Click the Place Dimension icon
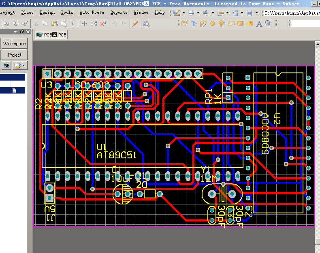320x253 pixels. (x=220, y=13)
